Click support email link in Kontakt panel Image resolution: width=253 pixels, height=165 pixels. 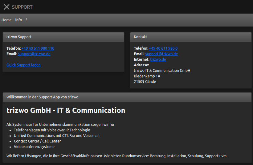[161, 54]
